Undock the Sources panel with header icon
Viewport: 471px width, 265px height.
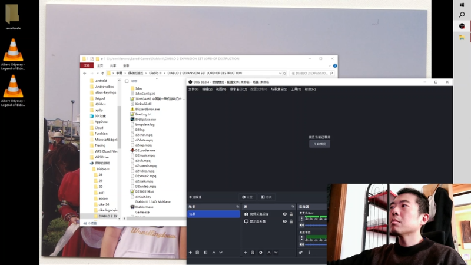tap(293, 207)
